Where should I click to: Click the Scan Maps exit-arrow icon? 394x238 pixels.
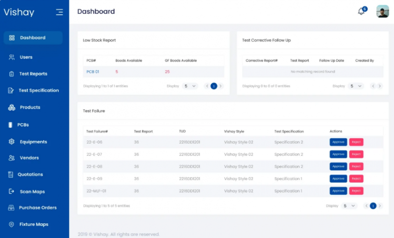(x=11, y=191)
